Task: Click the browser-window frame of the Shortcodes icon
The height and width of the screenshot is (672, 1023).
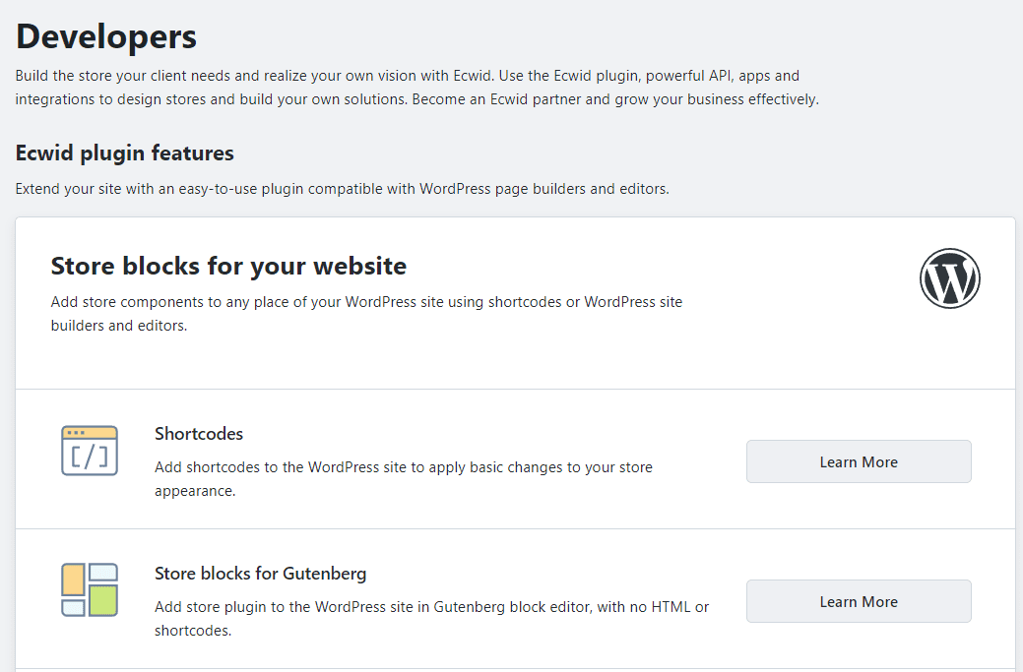Action: pyautogui.click(x=90, y=433)
